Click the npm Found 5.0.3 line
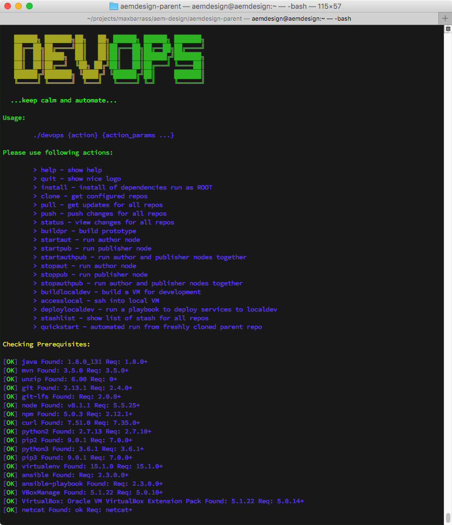This screenshot has width=452, height=525. [x=68, y=414]
